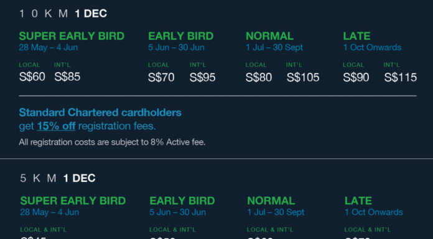Click 10KM 1 Jul – 30 Sept date range
The height and width of the screenshot is (239, 433).
[274, 47]
